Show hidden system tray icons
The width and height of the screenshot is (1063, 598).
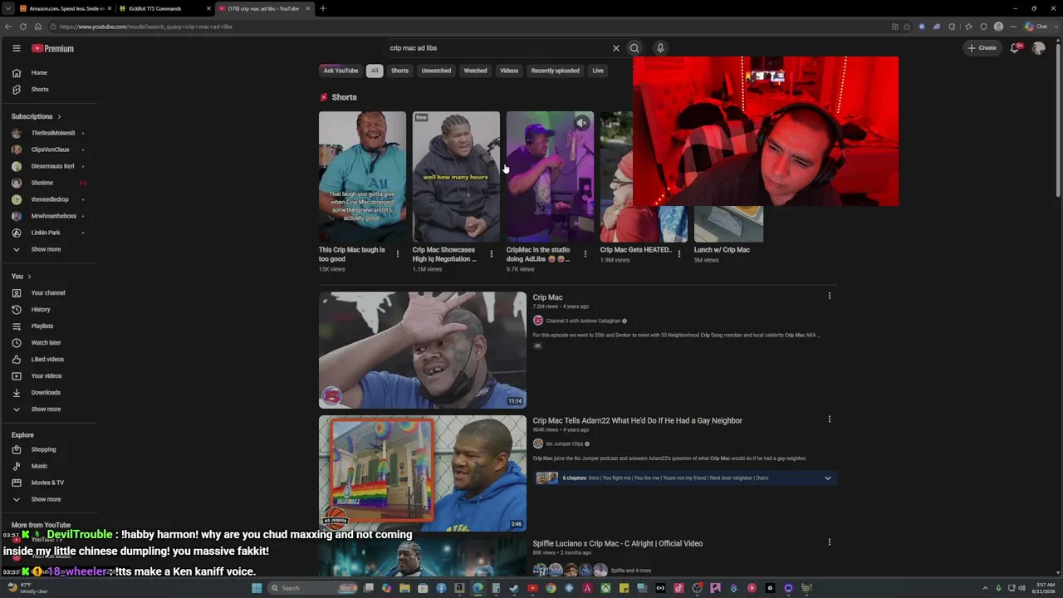click(986, 588)
